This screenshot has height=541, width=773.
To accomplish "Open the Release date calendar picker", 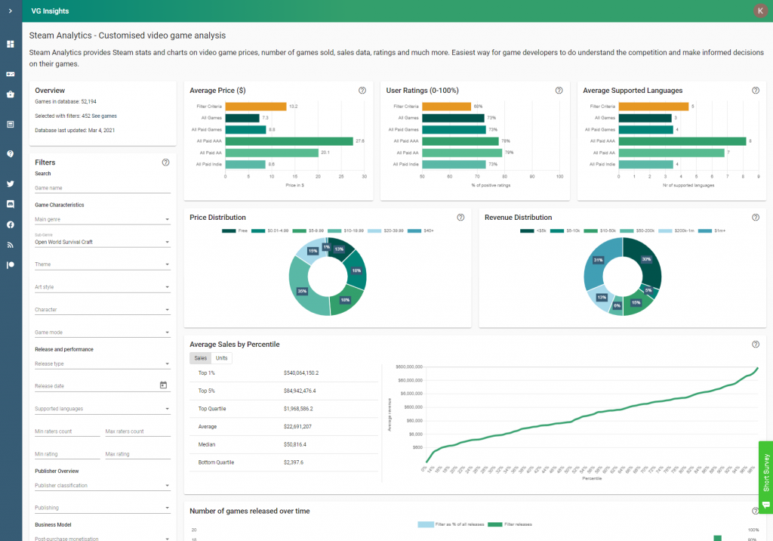I will click(x=163, y=385).
